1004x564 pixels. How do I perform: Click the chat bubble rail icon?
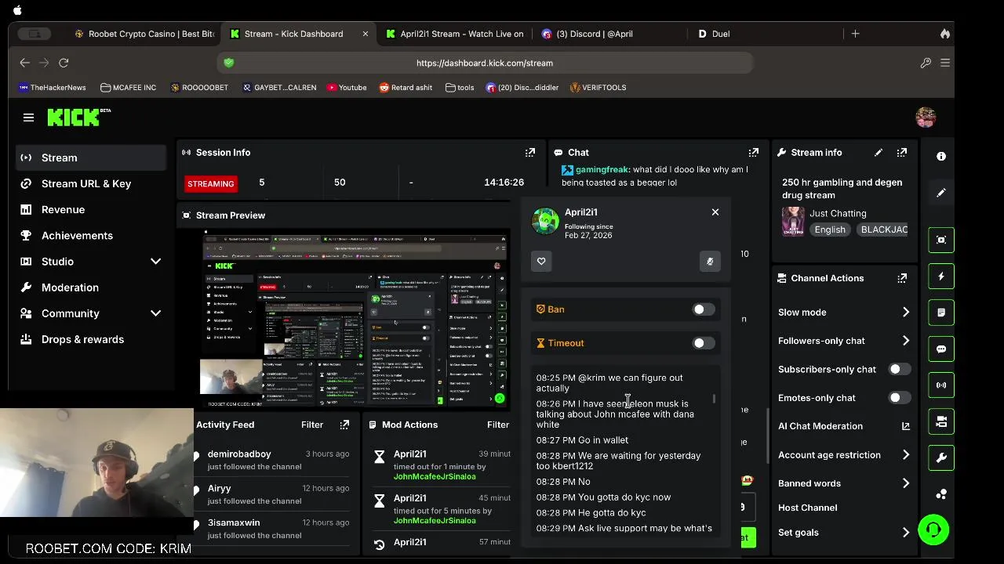(941, 349)
